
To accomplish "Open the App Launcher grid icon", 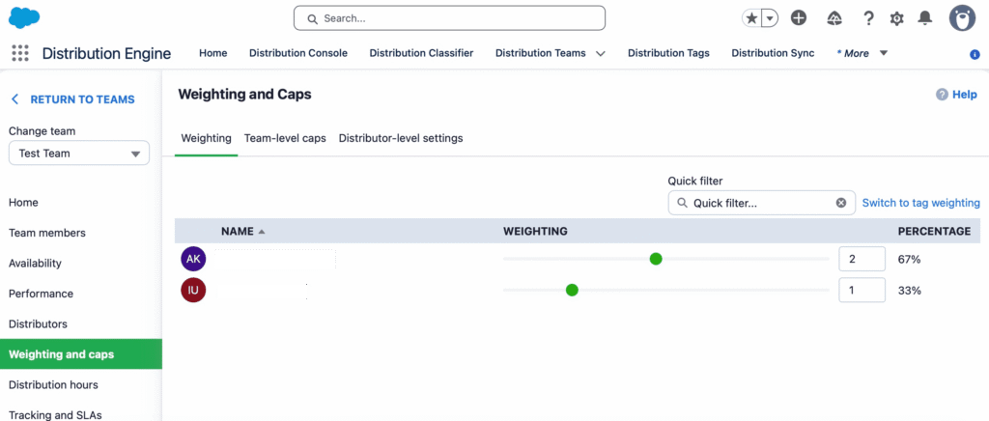I will (20, 53).
